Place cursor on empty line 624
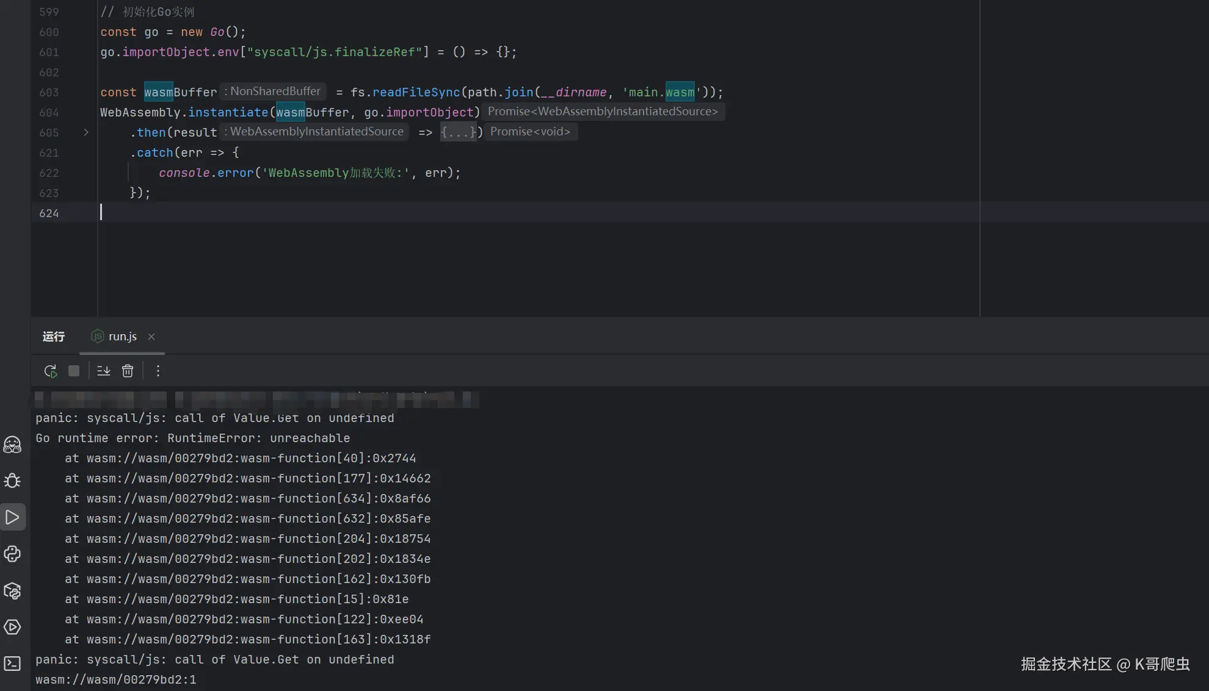The height and width of the screenshot is (691, 1209). click(x=366, y=213)
